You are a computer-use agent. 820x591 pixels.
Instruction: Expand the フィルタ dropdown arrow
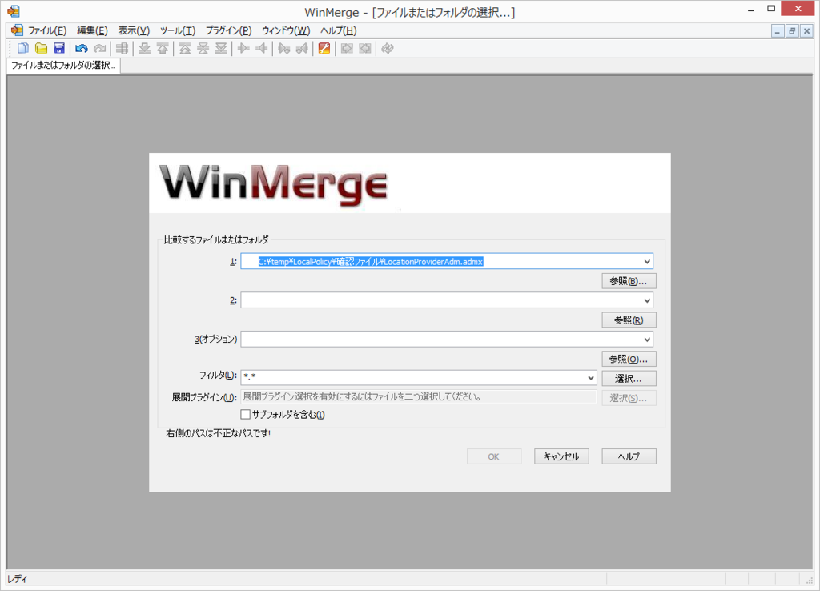pos(590,378)
